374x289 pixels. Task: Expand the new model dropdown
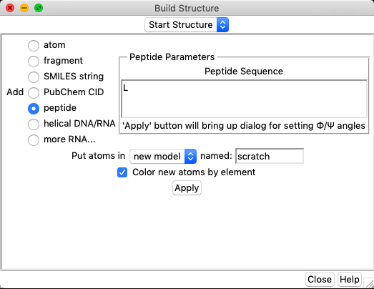pyautogui.click(x=163, y=157)
